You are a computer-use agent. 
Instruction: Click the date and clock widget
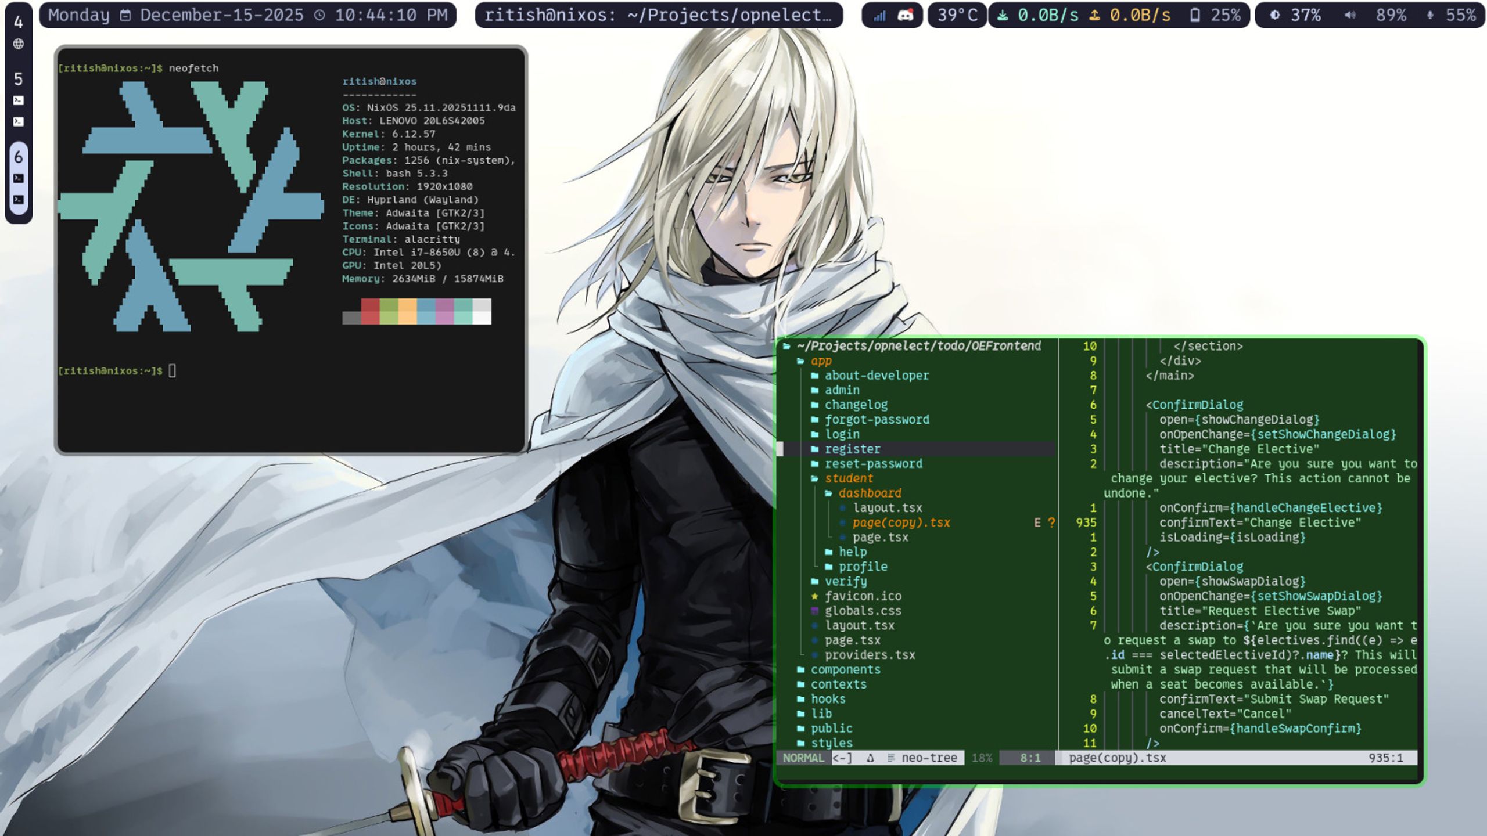(247, 16)
